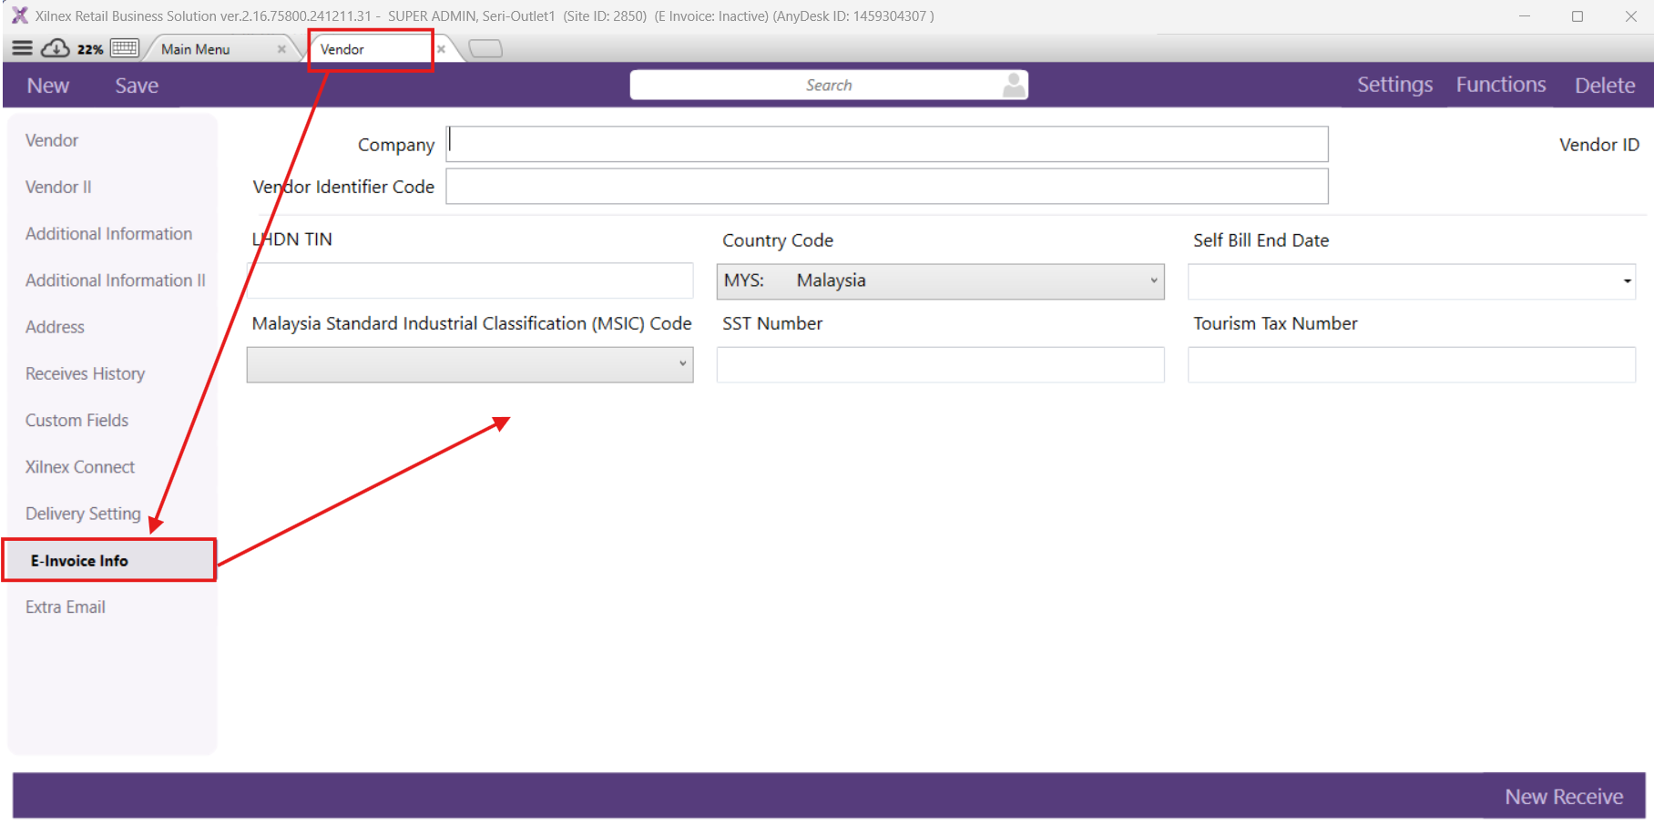Click the Xilnex app logo icon
The width and height of the screenshot is (1654, 825).
coord(19,15)
